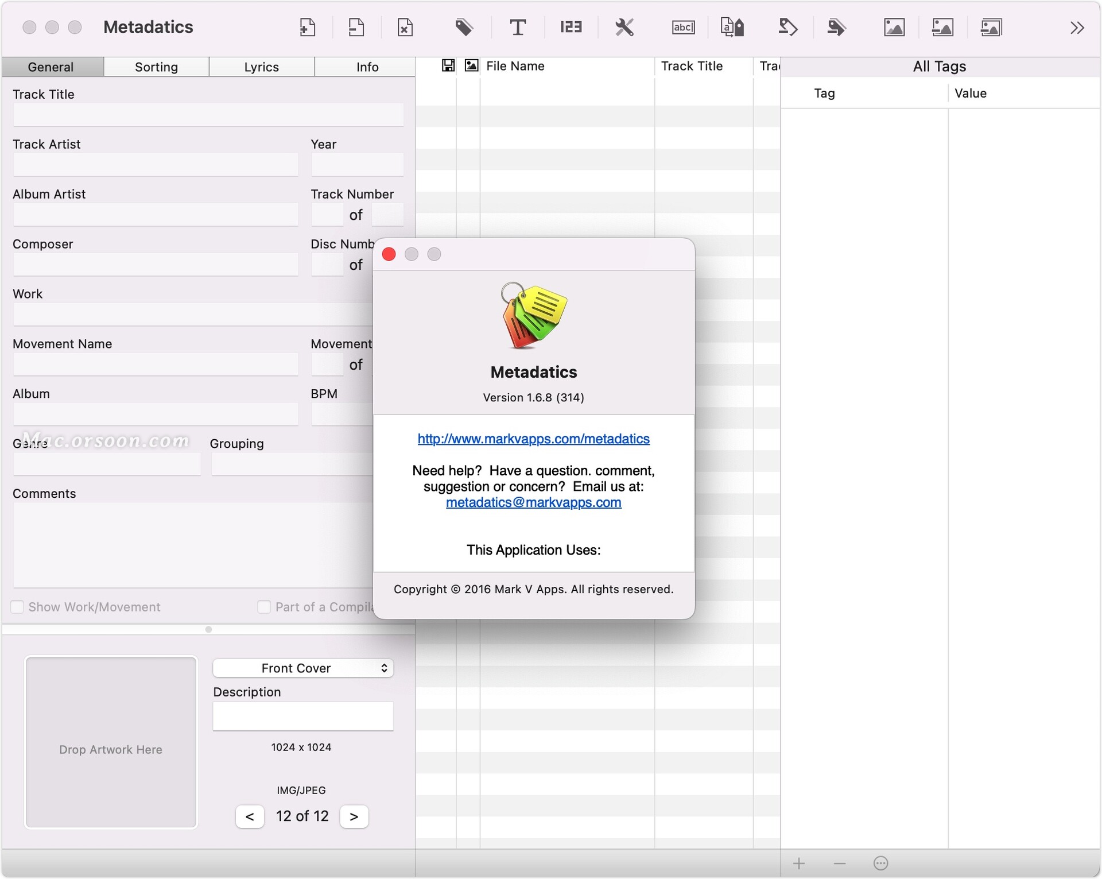The height and width of the screenshot is (879, 1102).
Task: Click the Year input field
Action: (x=357, y=165)
